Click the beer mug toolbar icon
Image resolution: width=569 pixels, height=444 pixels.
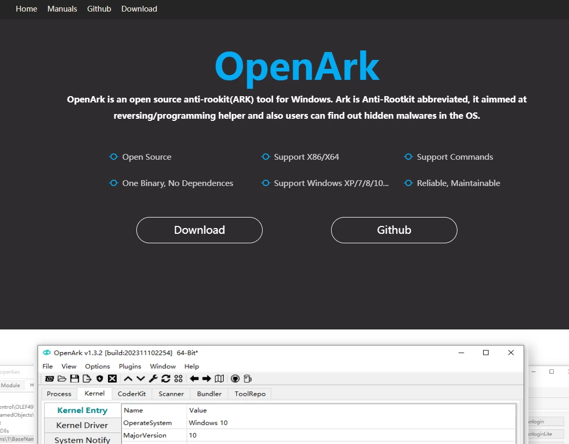pos(247,379)
